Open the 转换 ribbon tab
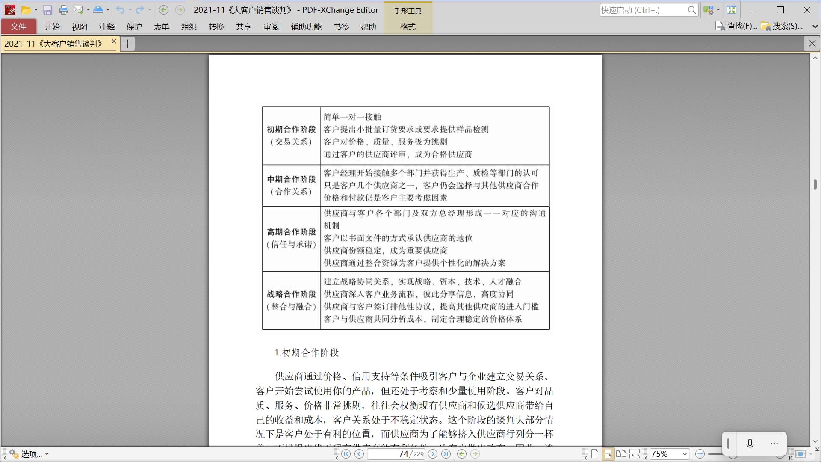Viewport: 821px width, 462px height. point(216,27)
